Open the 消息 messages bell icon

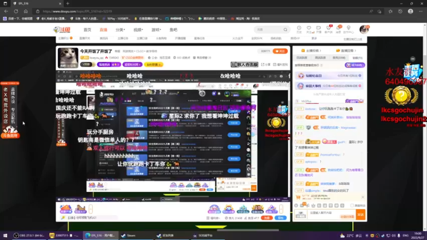point(338,29)
